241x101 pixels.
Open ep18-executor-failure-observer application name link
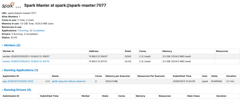pyautogui.click(x=69, y=81)
